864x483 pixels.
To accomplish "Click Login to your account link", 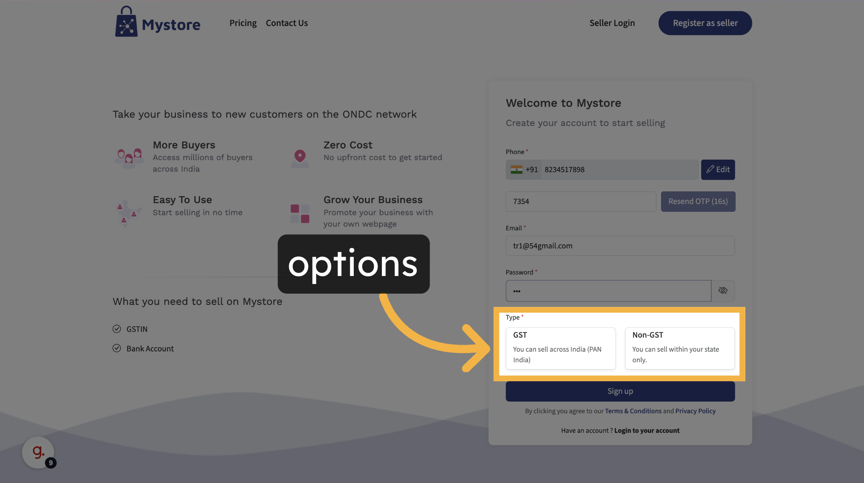I will [647, 430].
